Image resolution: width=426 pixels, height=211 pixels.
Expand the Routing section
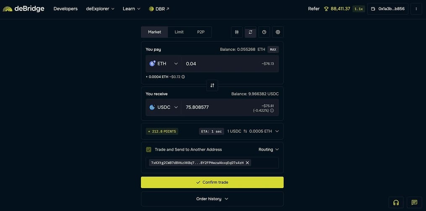[x=269, y=149]
